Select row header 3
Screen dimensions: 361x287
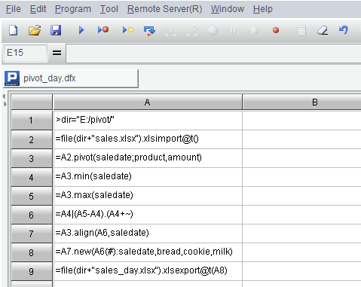click(32, 158)
